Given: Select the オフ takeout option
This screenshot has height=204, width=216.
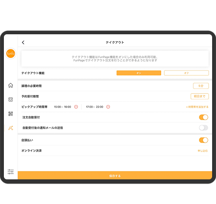Looking at the screenshot, I should coord(186,73).
